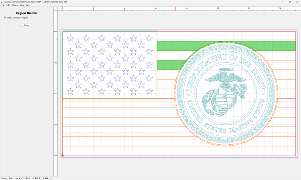Viewport: 301px width, 180px height.
Task: Click the Region Builder heading
Action: (27, 13)
